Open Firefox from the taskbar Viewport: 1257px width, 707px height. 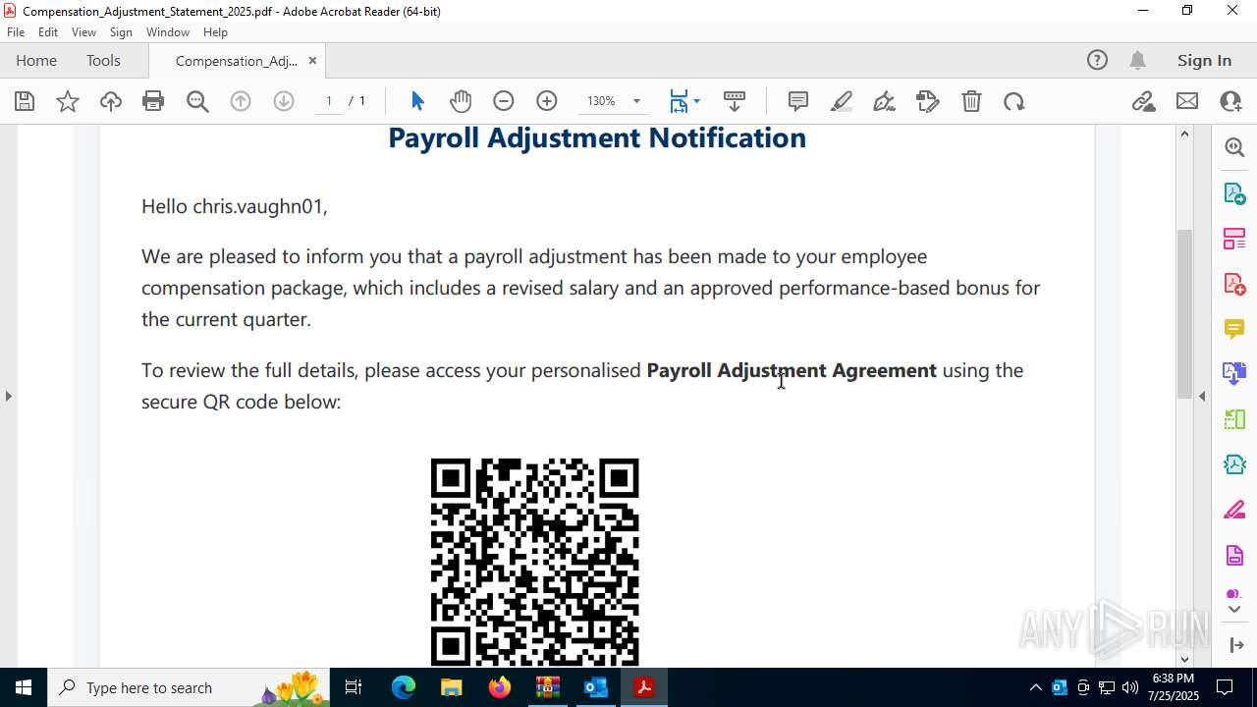[x=500, y=687]
